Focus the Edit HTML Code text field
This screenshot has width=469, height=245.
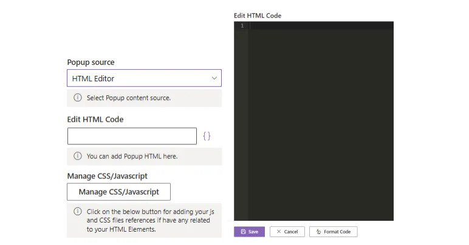coord(132,136)
